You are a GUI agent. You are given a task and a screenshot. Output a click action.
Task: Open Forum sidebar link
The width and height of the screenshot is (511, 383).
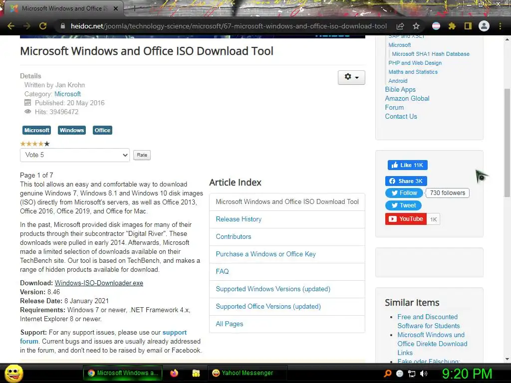click(394, 108)
